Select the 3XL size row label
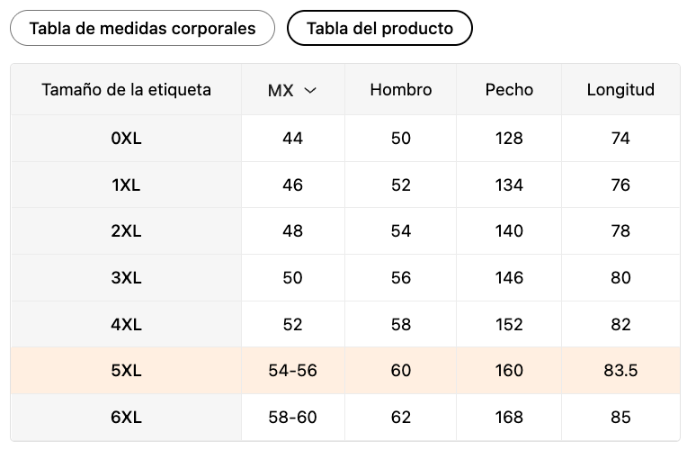This screenshot has width=696, height=459. (126, 278)
